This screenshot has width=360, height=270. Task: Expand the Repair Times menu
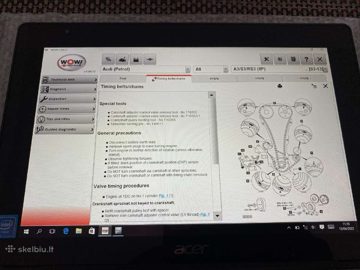[x=66, y=109]
